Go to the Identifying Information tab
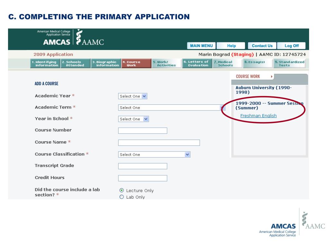Image resolution: width=329 pixels, height=246 pixels. 45,63
